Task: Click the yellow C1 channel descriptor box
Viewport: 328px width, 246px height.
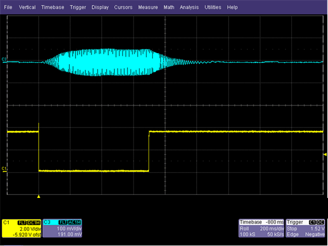Action: click(21, 228)
